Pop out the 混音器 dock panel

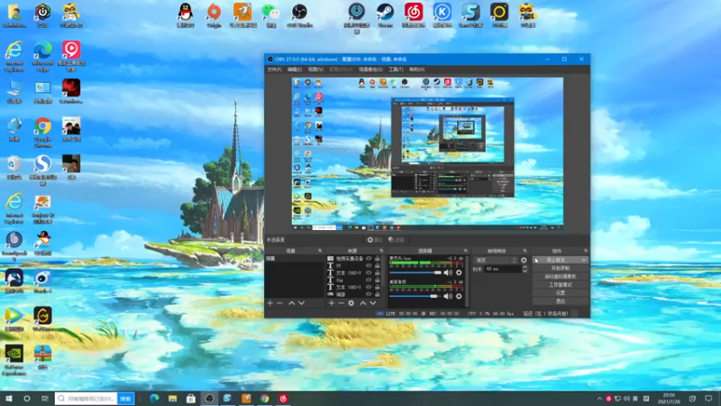click(465, 251)
